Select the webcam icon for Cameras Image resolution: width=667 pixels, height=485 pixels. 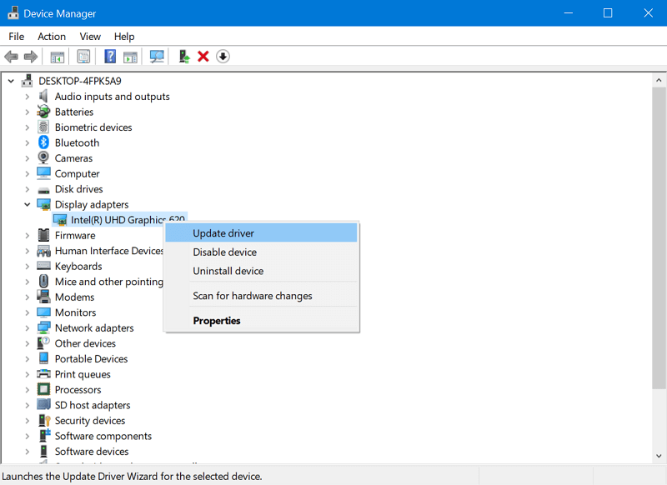point(43,157)
